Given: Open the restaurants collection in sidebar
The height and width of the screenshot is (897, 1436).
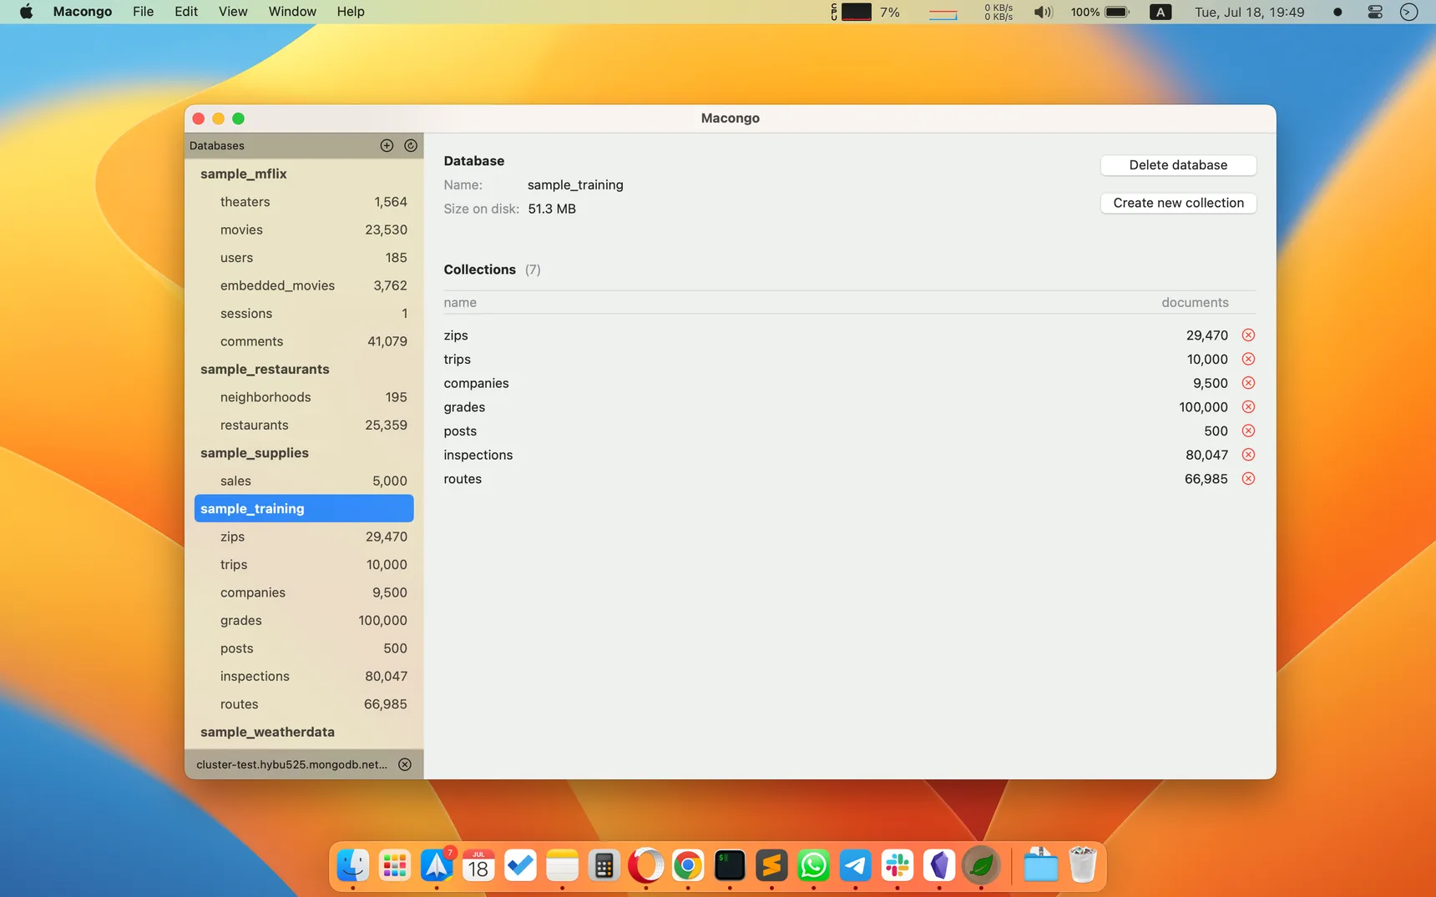Looking at the screenshot, I should click(304, 425).
